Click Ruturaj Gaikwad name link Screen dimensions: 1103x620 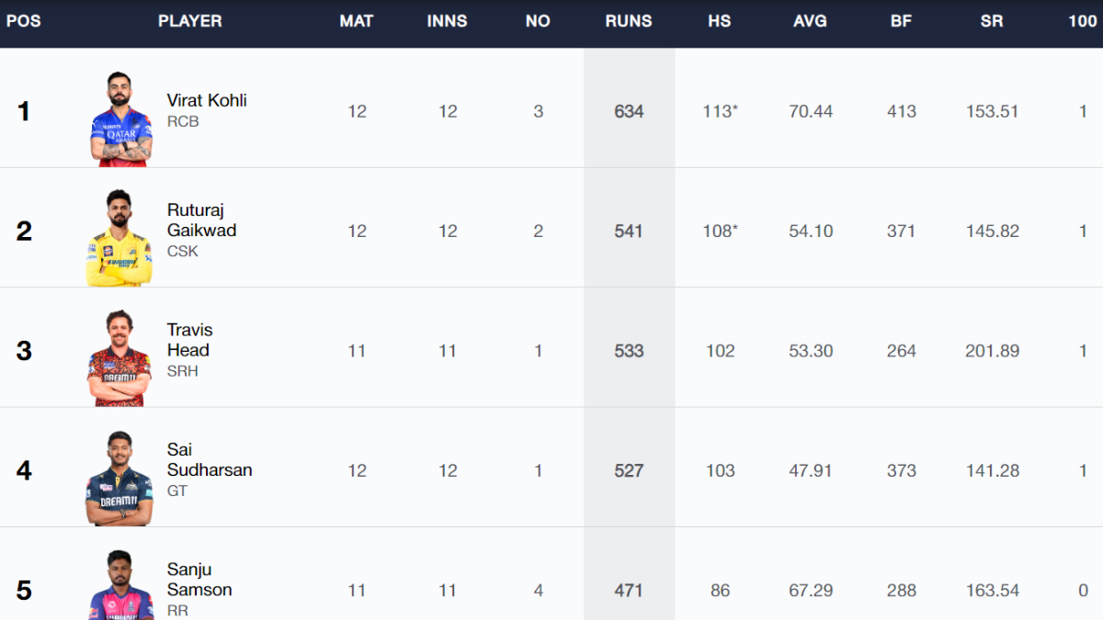(201, 220)
